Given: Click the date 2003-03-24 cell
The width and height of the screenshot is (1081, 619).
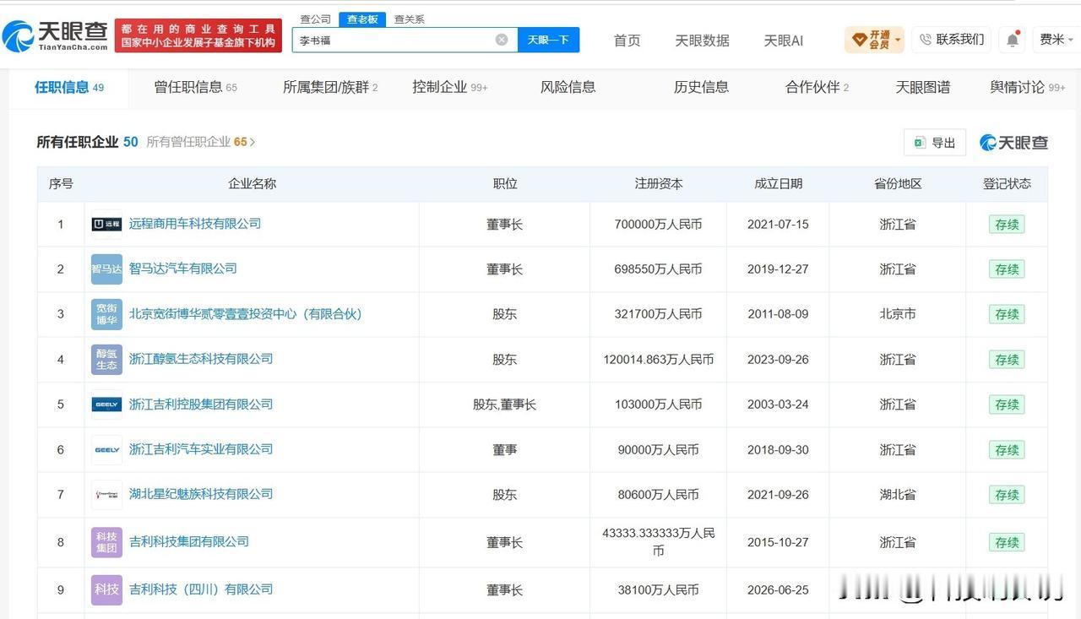Looking at the screenshot, I should (778, 405).
